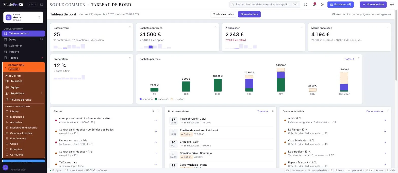Grab the Dates à venir card handle
398x173 pixels.
click(130, 27)
